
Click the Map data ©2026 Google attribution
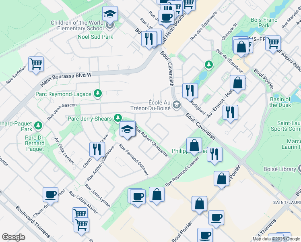(276, 239)
